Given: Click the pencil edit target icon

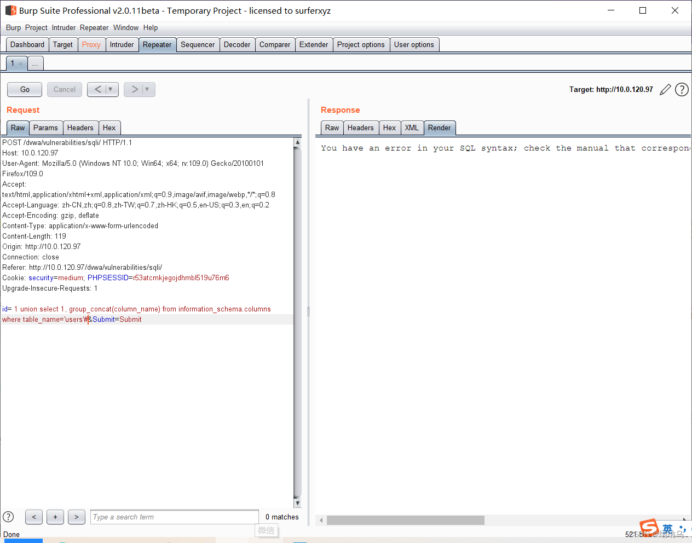Looking at the screenshot, I should (x=665, y=90).
